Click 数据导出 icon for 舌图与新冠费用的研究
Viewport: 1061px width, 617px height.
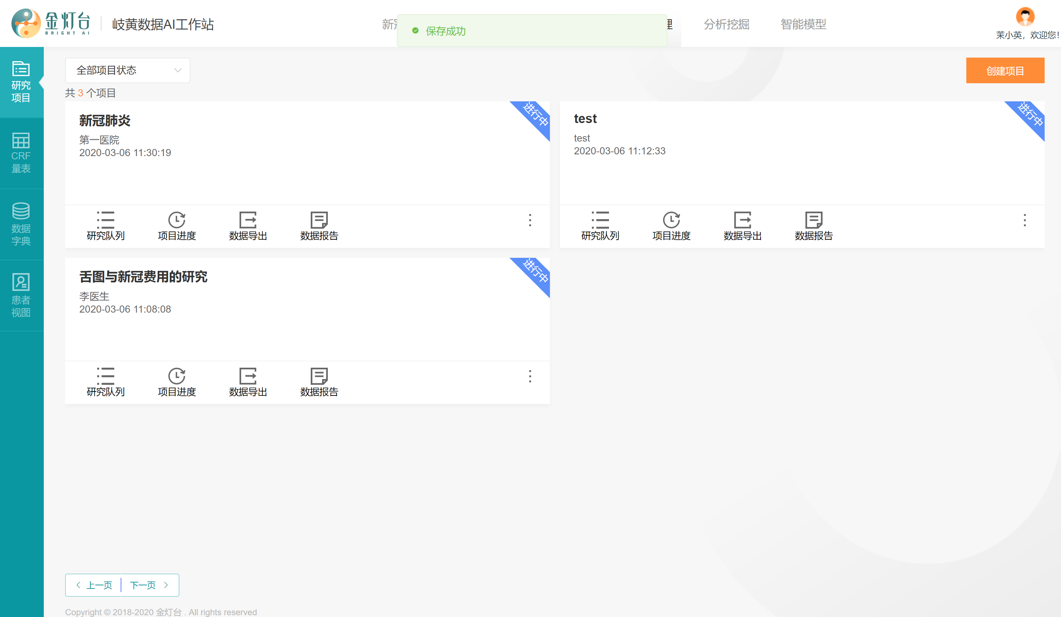tap(248, 376)
